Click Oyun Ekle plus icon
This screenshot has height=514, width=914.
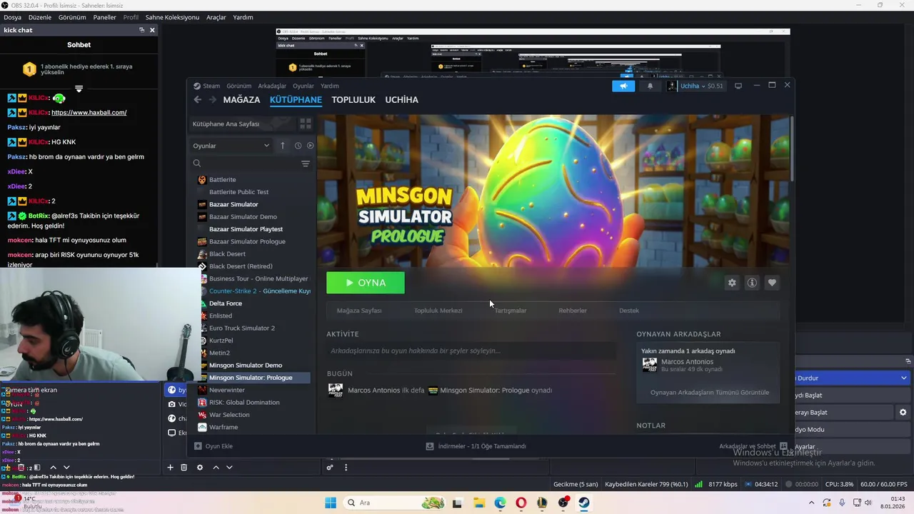point(198,446)
